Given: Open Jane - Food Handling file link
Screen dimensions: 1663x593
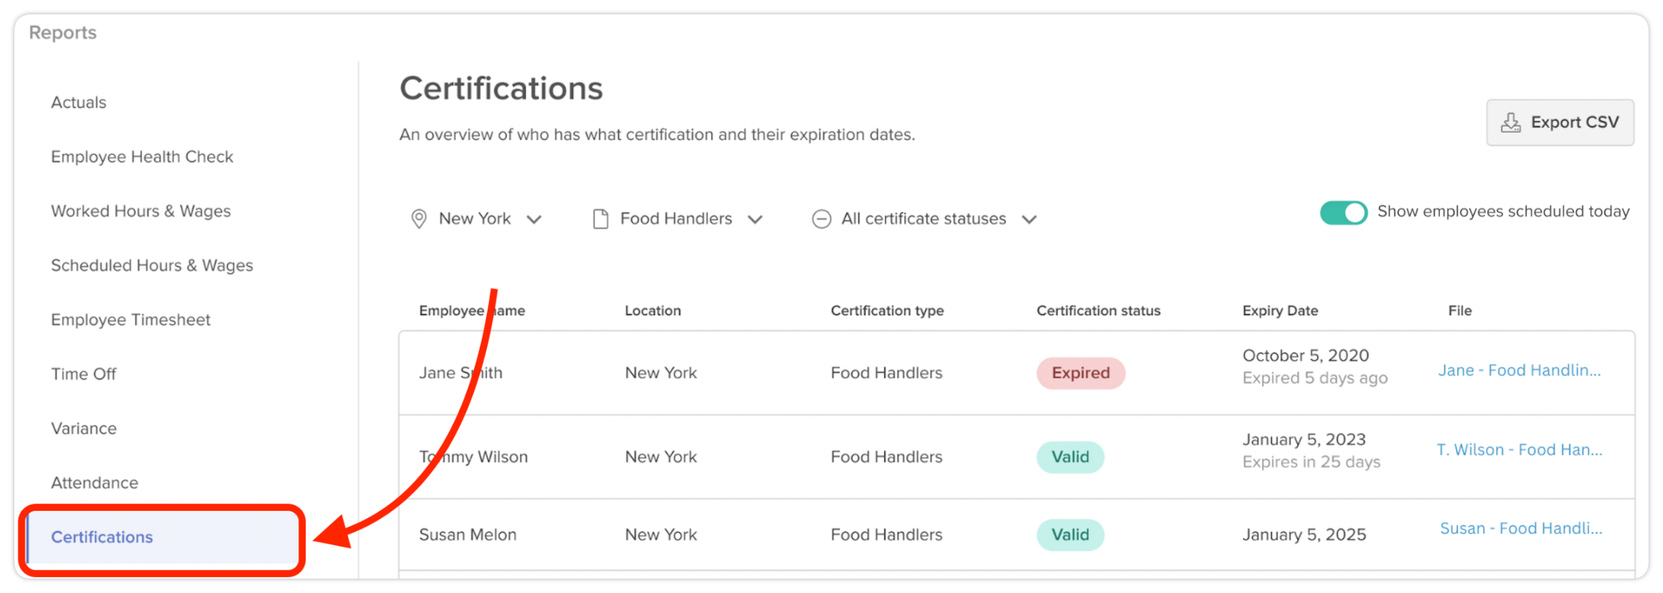Looking at the screenshot, I should [x=1519, y=370].
